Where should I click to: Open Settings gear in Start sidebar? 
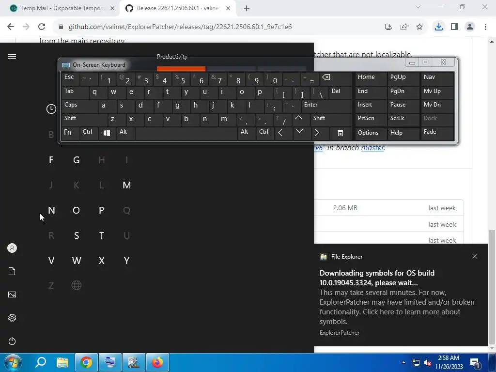12,318
